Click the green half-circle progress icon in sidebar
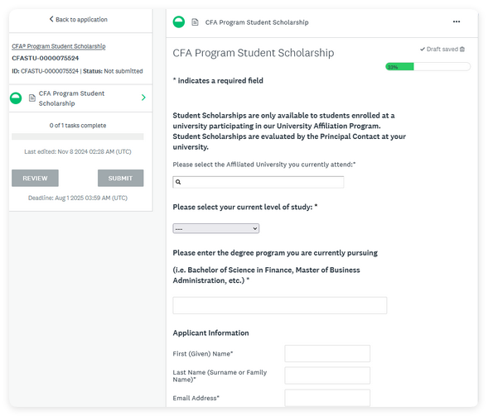The image size is (488, 416). [x=16, y=98]
